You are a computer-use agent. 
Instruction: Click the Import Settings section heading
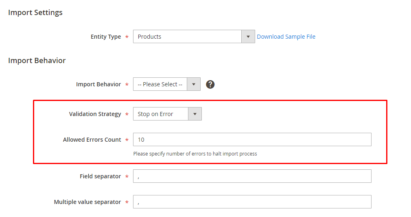[x=35, y=13]
